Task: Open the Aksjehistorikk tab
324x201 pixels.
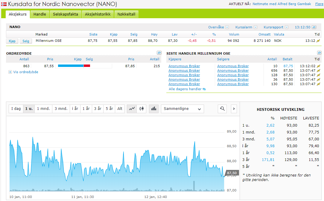Action: [98, 14]
